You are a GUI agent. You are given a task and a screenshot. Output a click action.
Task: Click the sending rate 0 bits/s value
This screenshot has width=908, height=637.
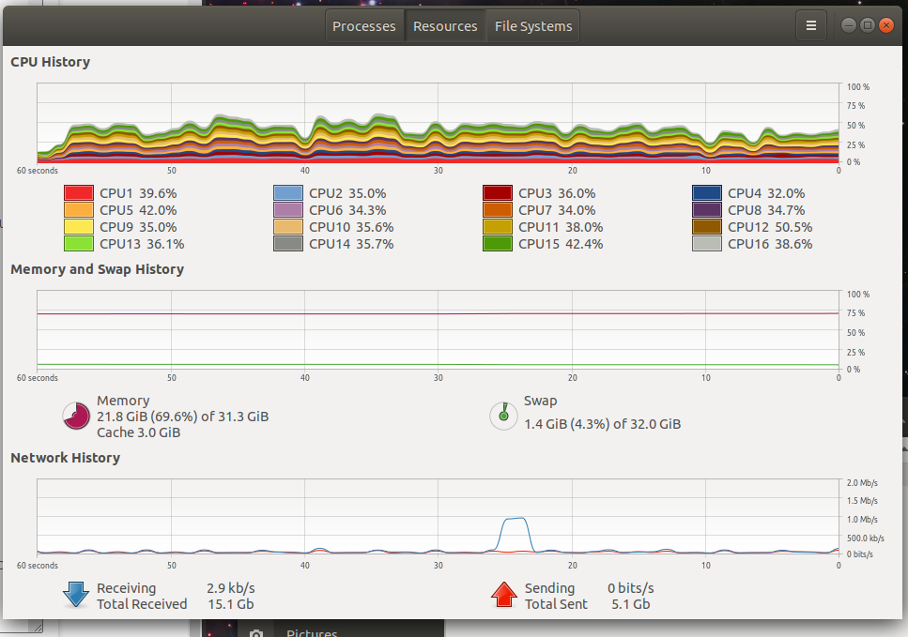[x=630, y=588]
